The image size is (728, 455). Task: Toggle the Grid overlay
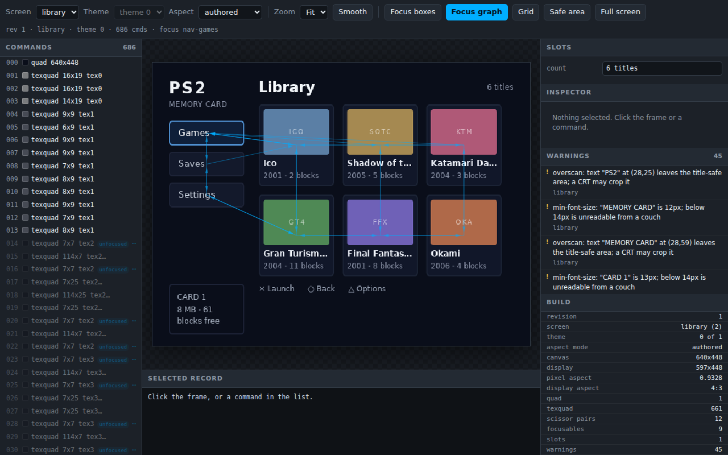(526, 12)
